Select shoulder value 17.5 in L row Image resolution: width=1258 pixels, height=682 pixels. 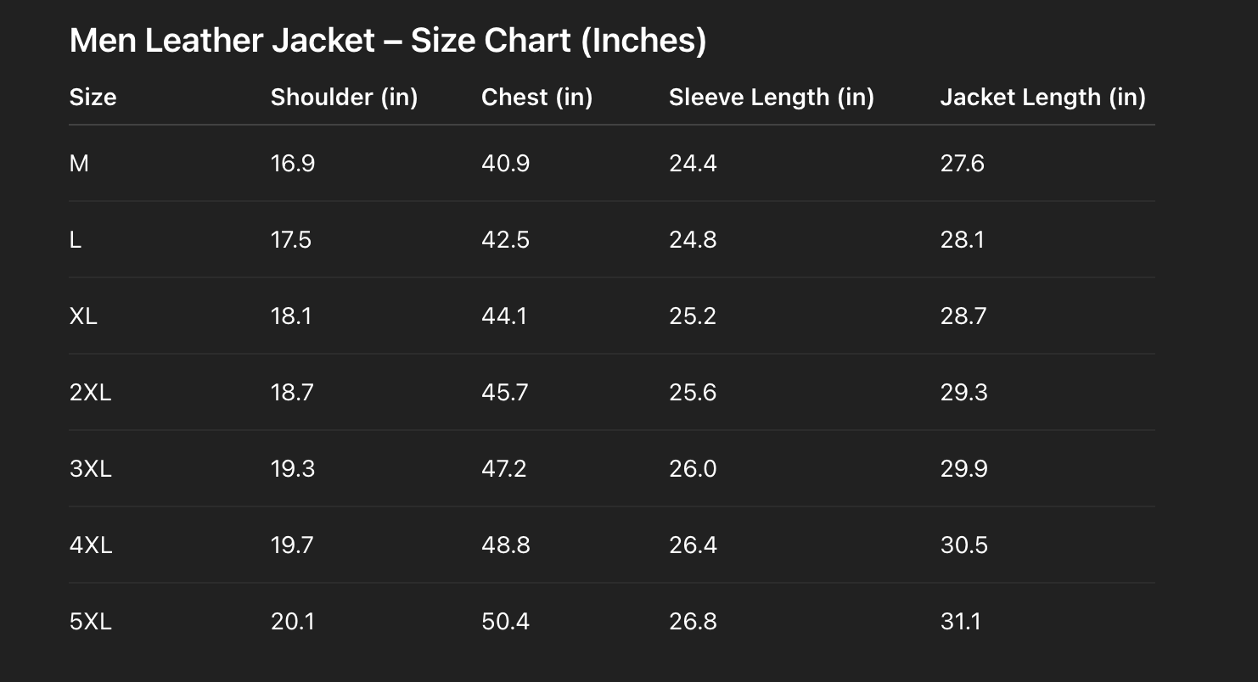click(x=291, y=240)
